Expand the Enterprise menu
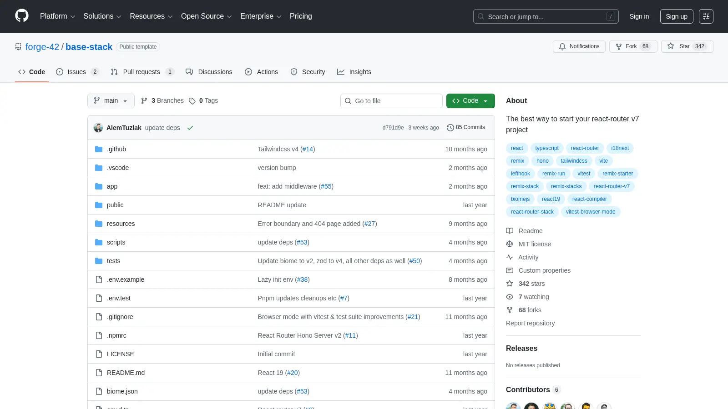Screen dimensions: 728x409 coord(261,16)
